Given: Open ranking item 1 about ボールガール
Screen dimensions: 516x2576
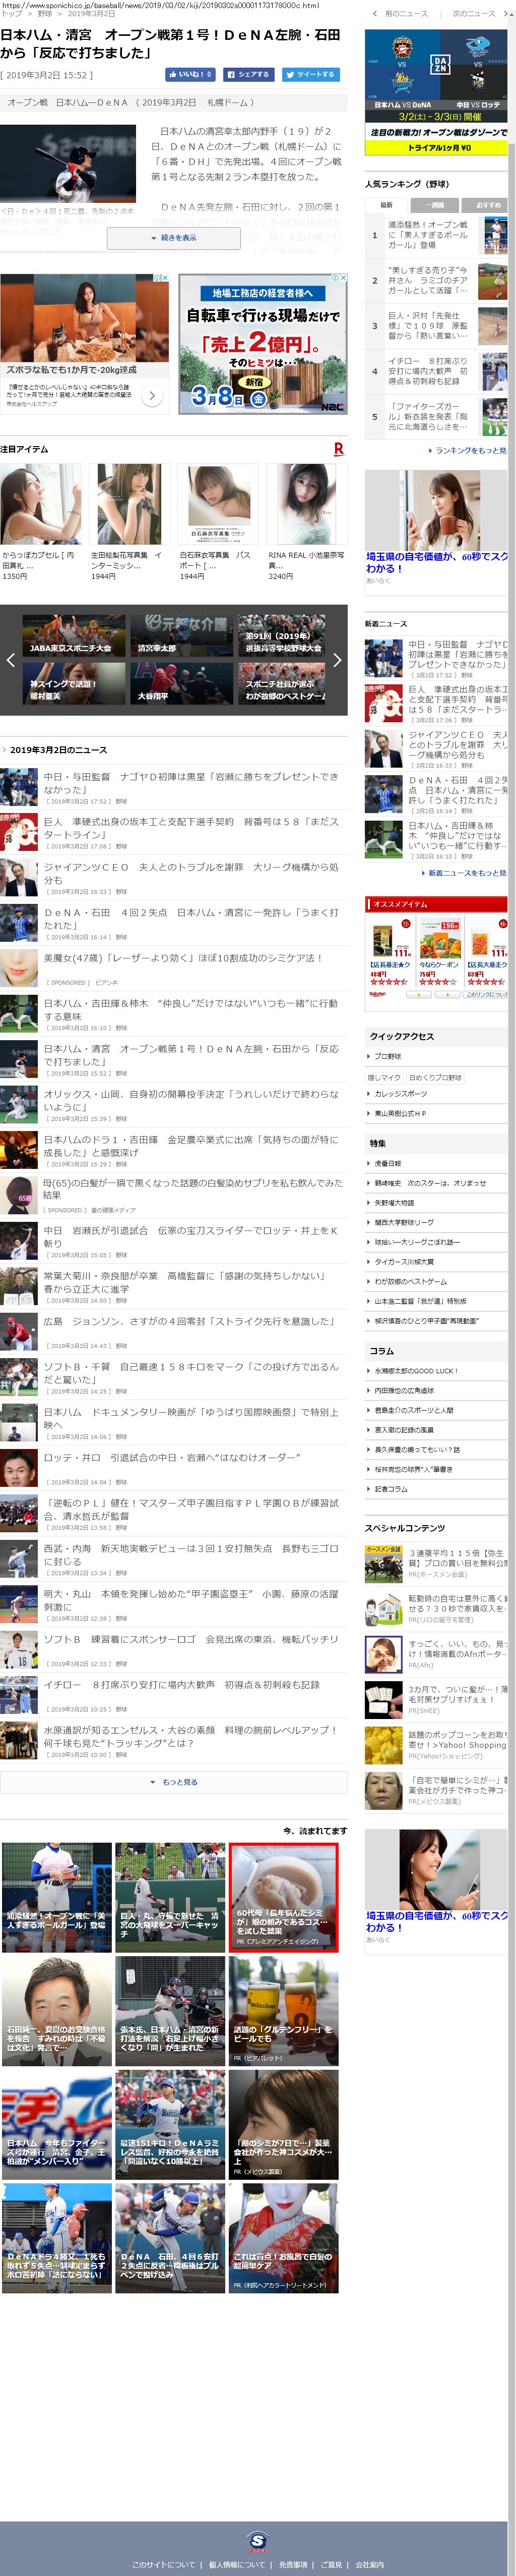Looking at the screenshot, I should [435, 235].
